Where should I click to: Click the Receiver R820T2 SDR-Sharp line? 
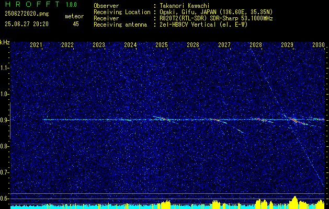point(215,18)
